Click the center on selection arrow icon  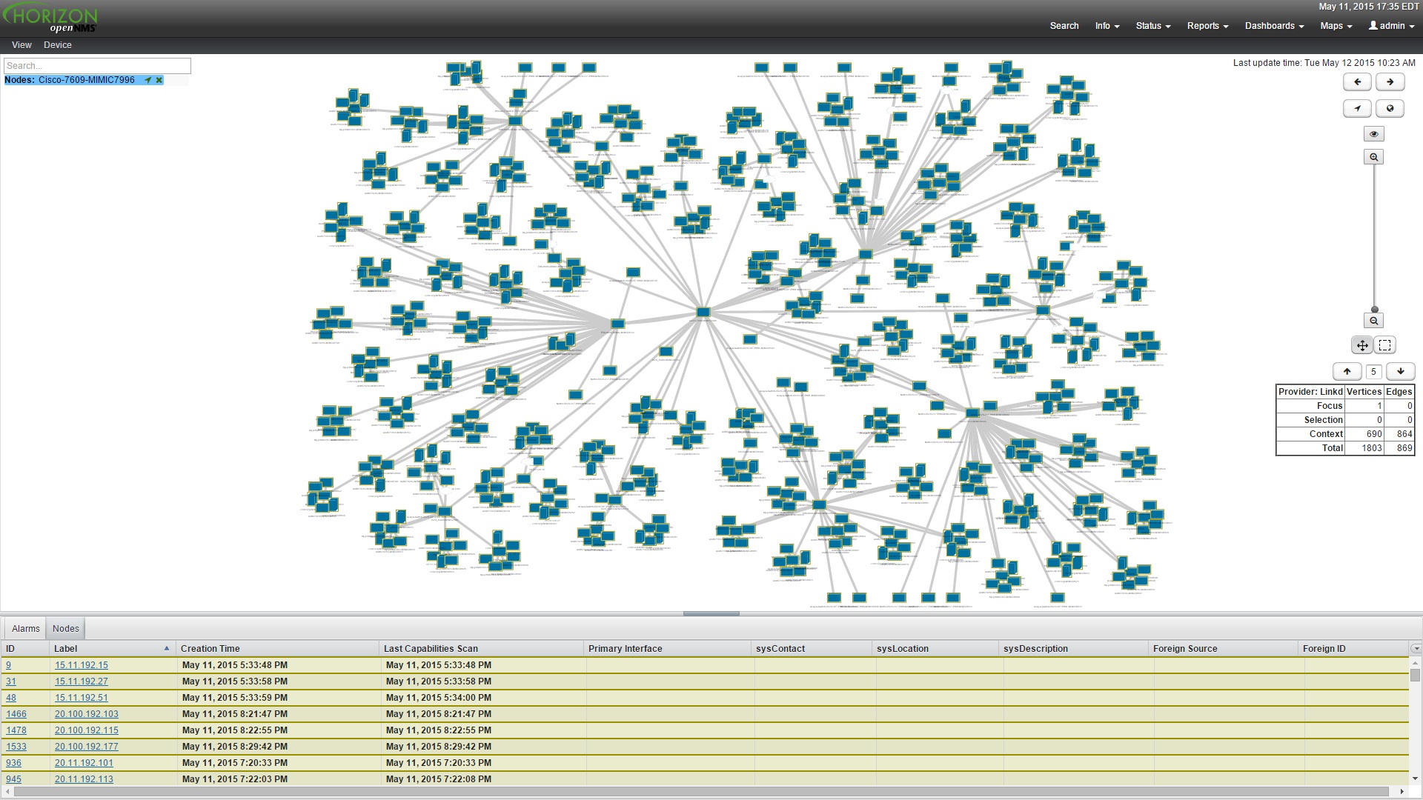[x=1357, y=109]
